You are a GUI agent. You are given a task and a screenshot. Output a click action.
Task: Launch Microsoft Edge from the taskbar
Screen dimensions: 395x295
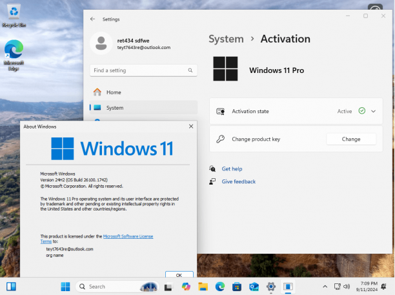tap(220, 287)
